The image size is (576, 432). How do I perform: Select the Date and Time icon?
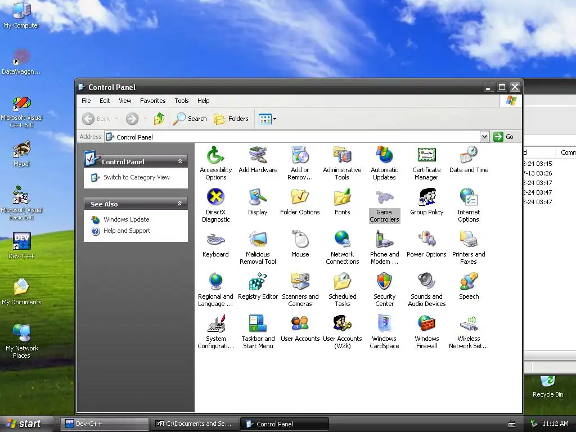(x=469, y=159)
